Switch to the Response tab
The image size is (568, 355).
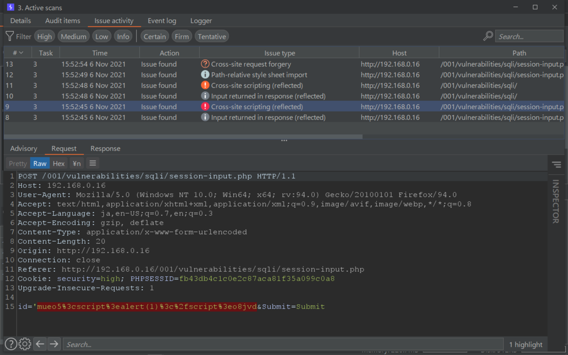point(106,149)
